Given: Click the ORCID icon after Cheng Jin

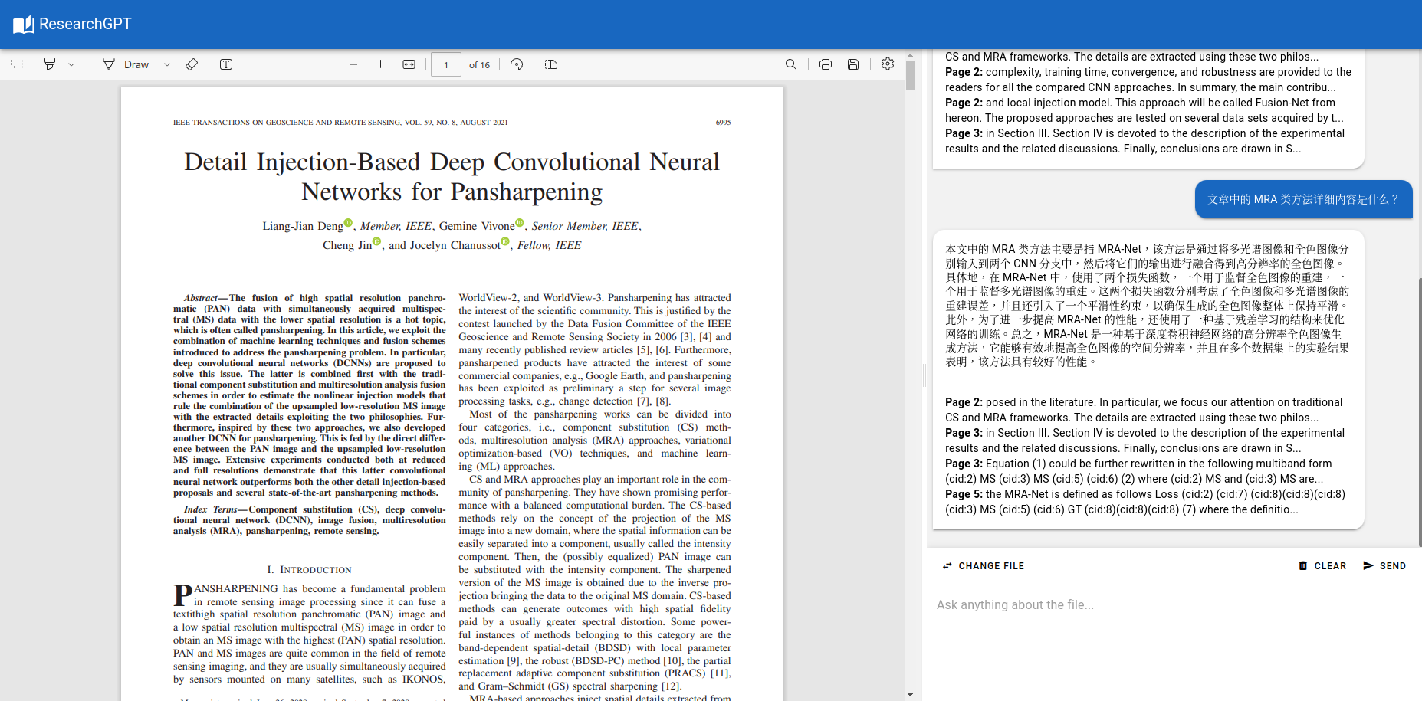Looking at the screenshot, I should click(376, 242).
